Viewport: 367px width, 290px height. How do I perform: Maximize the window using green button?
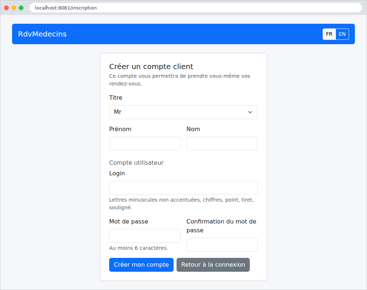[21, 8]
